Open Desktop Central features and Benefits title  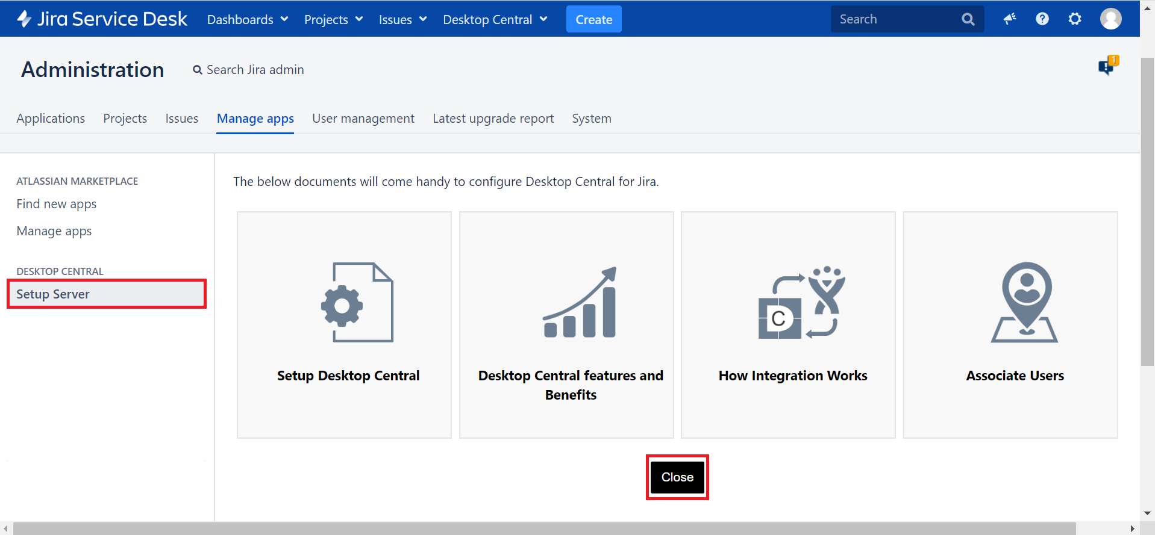[x=571, y=385]
